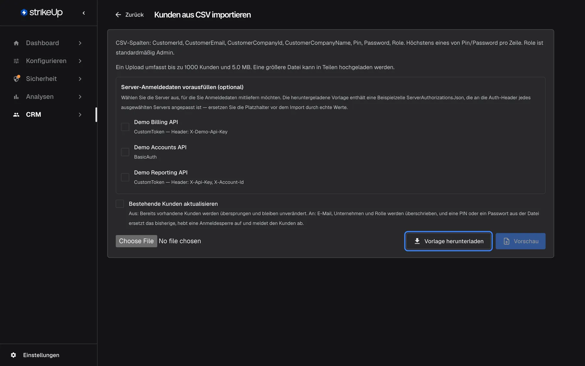
Task: Click the download icon on Vorlage herunterladen
Action: click(417, 241)
